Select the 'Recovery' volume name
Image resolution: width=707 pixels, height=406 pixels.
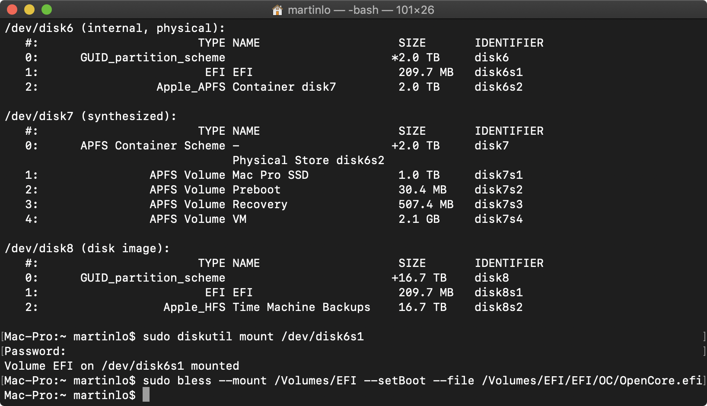tap(260, 204)
